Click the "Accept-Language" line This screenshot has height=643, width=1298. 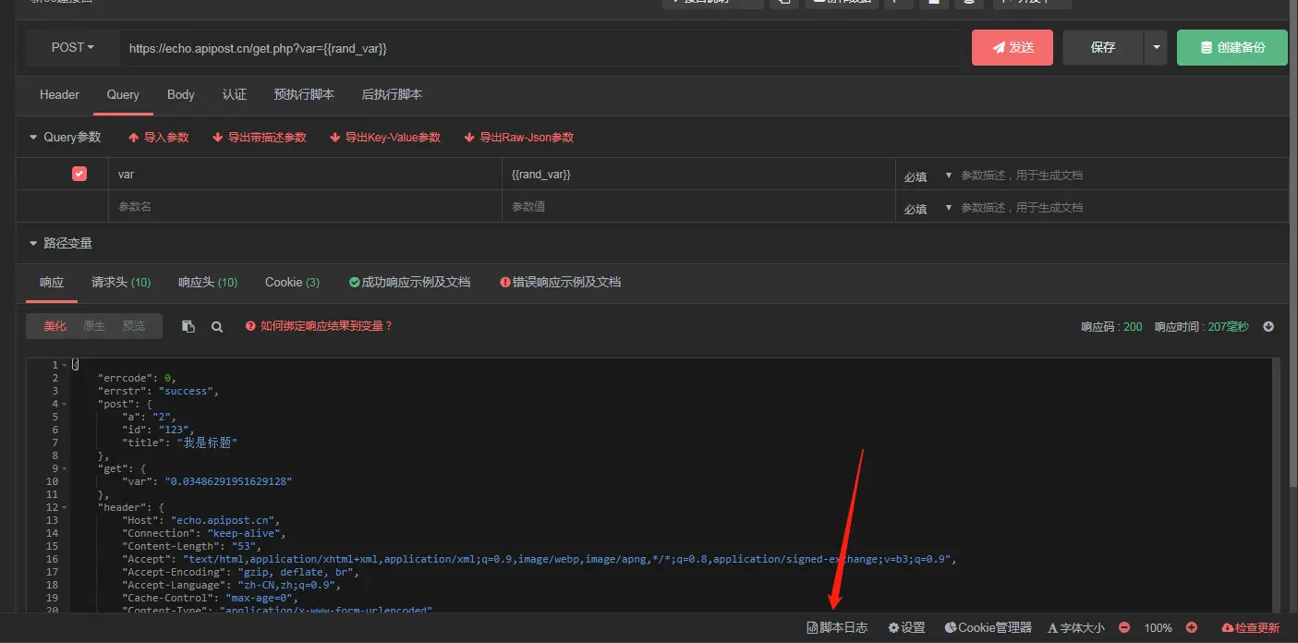(231, 585)
